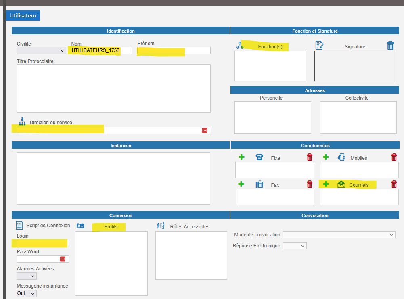404x299 pixels.
Task: Open the Messagerie instantanée Oui dropdown
Action: (26, 293)
